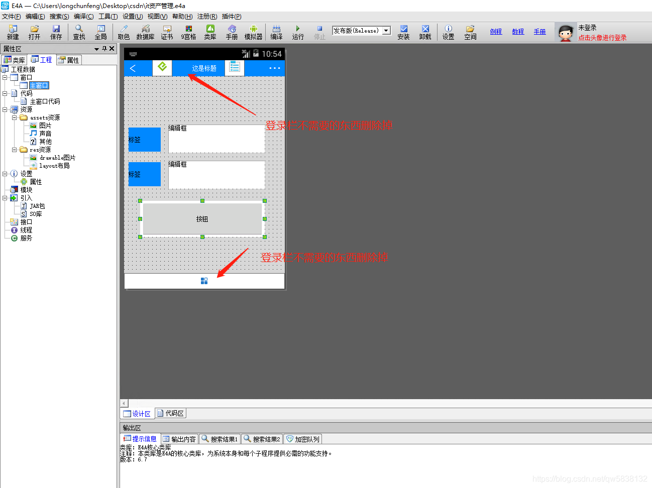Screen dimensions: 652x488
Task: Click the user avatar to log in
Action: 566,33
